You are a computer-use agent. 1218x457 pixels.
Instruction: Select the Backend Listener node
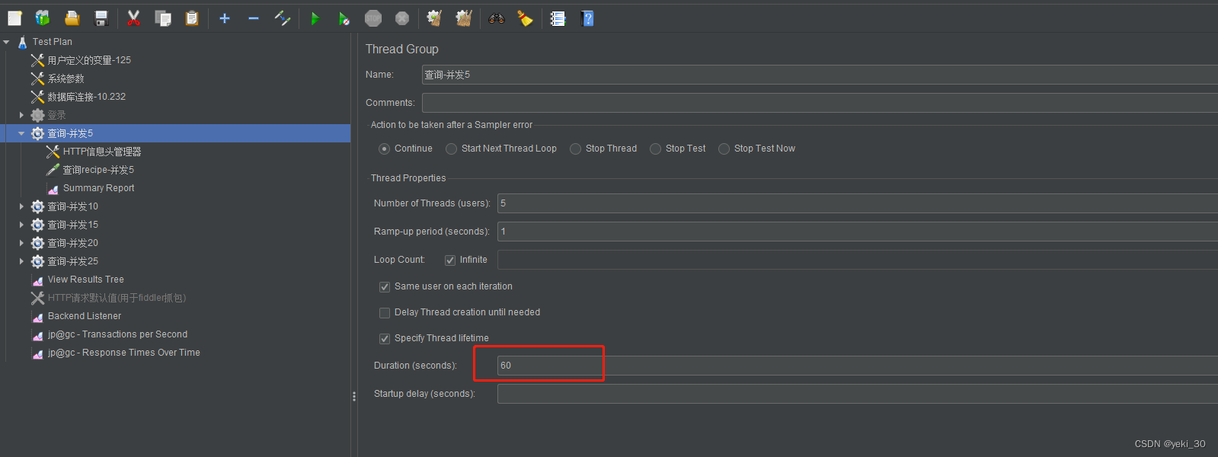(x=85, y=316)
